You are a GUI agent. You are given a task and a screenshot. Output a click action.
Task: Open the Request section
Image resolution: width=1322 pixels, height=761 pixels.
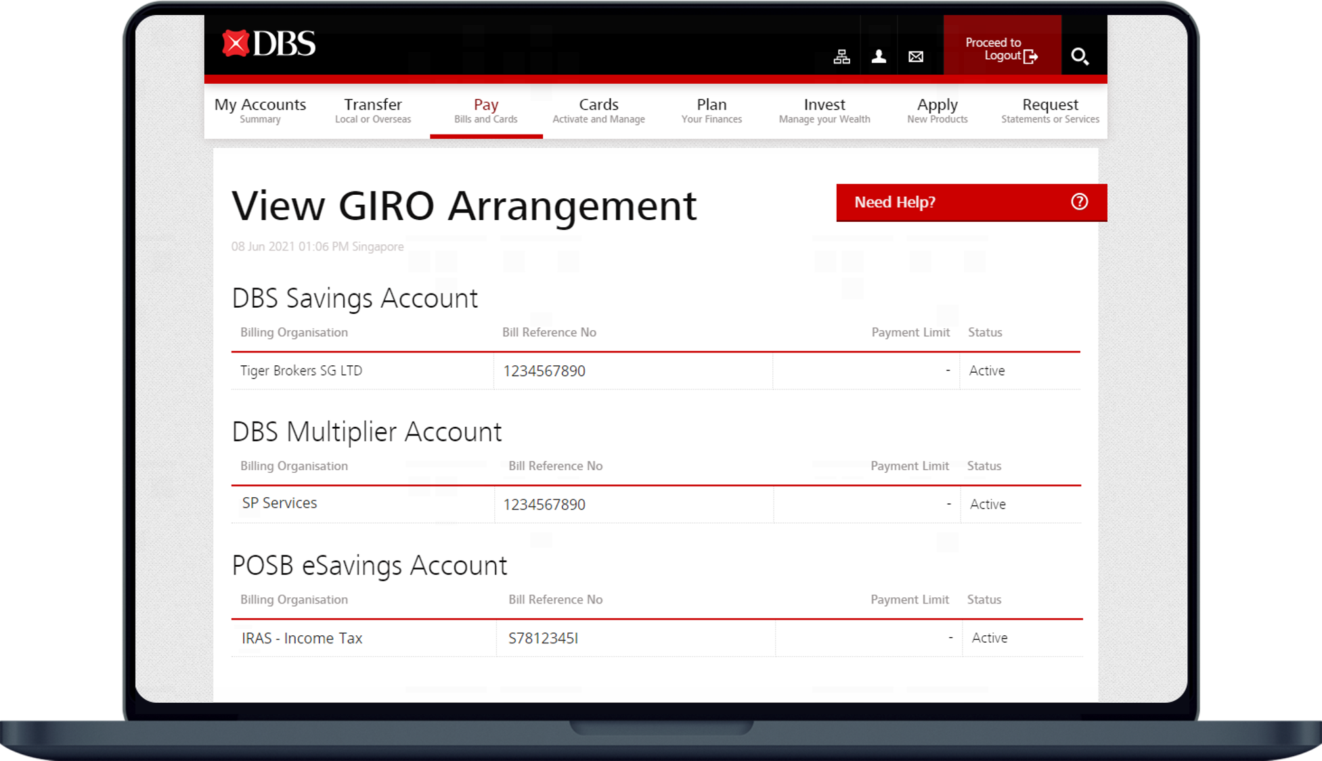pos(1050,110)
